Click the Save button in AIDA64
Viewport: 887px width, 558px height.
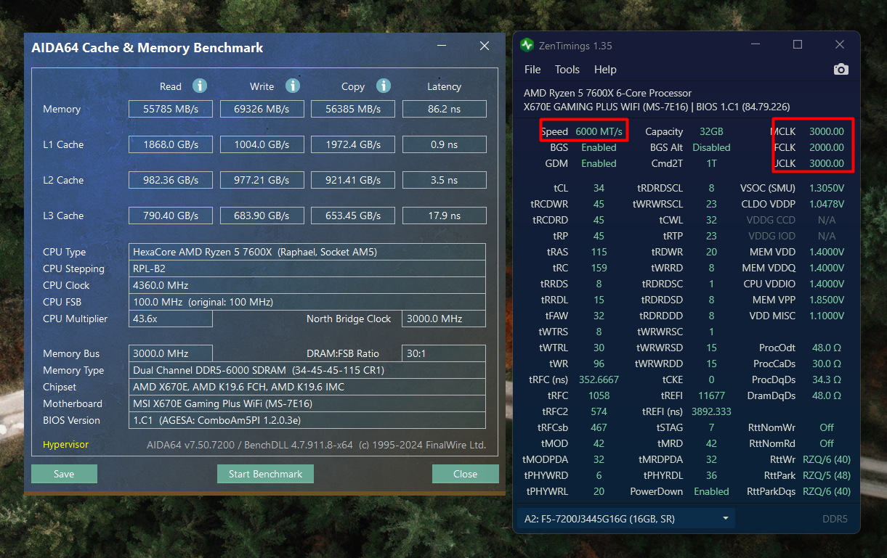pos(64,474)
